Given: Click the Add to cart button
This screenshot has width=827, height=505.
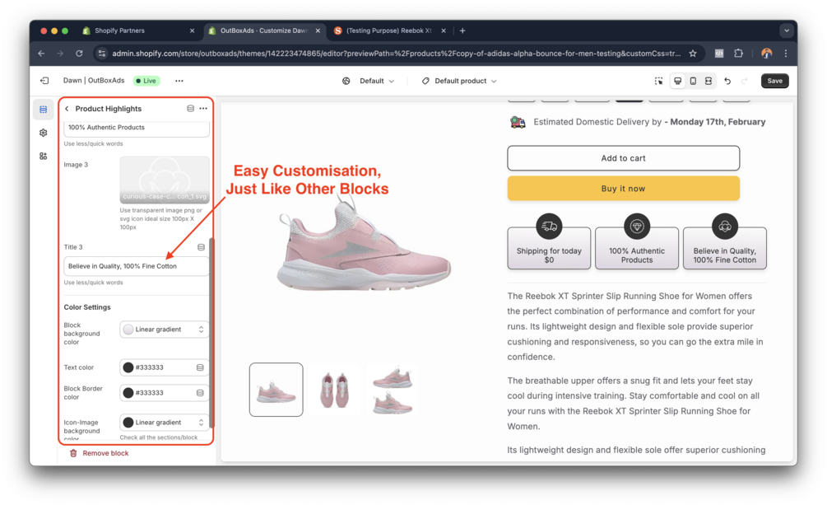Looking at the screenshot, I should coord(624,158).
